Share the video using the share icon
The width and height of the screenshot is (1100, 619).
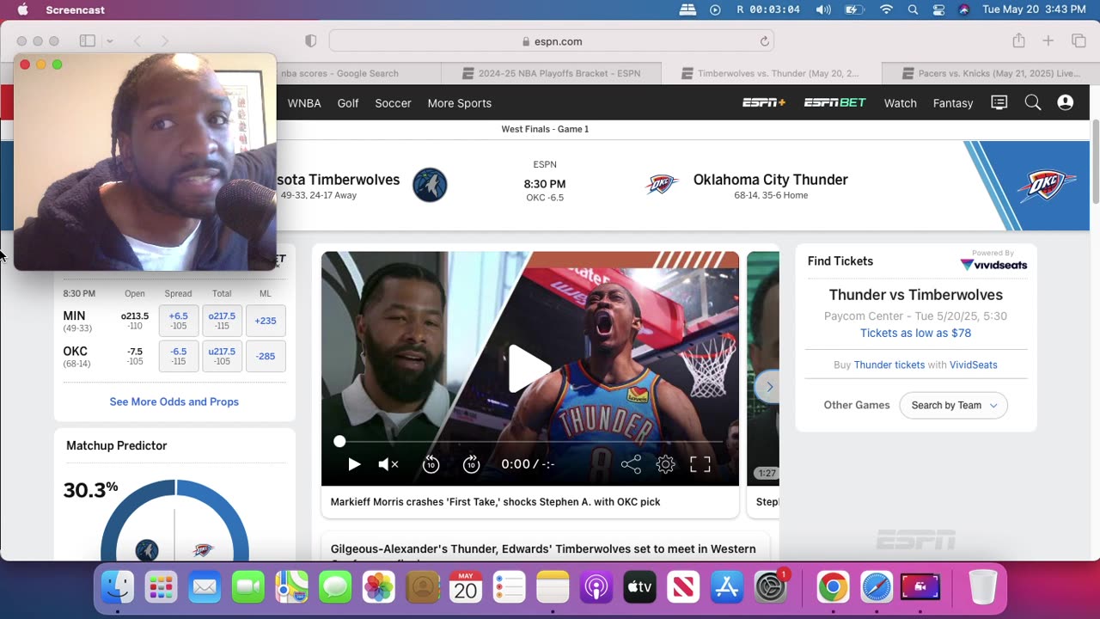pyautogui.click(x=631, y=464)
